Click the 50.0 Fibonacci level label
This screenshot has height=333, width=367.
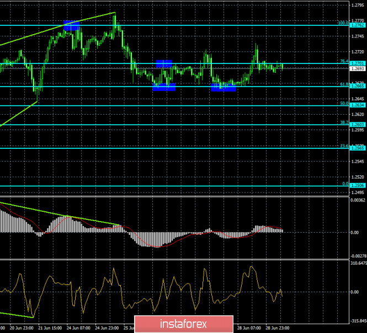coord(343,103)
